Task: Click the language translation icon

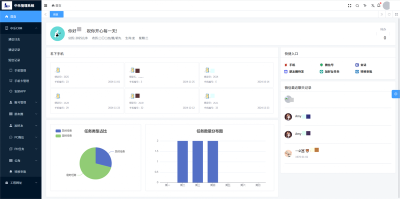Action: pyautogui.click(x=372, y=5)
